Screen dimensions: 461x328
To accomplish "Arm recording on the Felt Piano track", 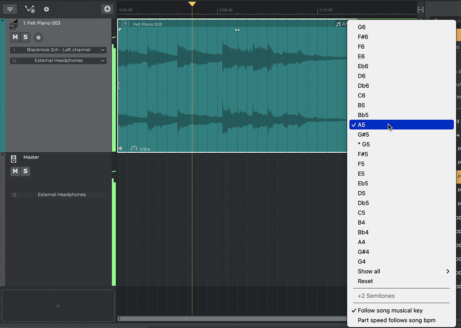I will 38,38.
